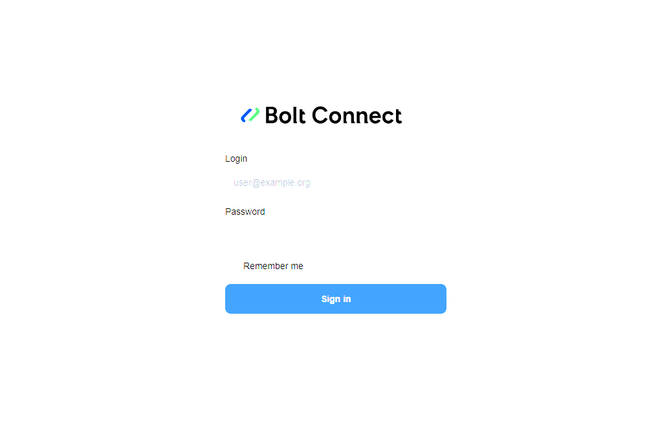The height and width of the screenshot is (447, 660).
Task: Enable the Remember me checkbox
Action: 232,266
